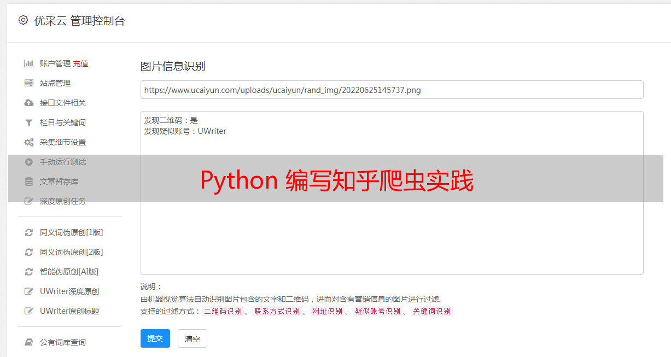
Task: Click the edit icon for UWriter原创标题
Action: [29, 311]
